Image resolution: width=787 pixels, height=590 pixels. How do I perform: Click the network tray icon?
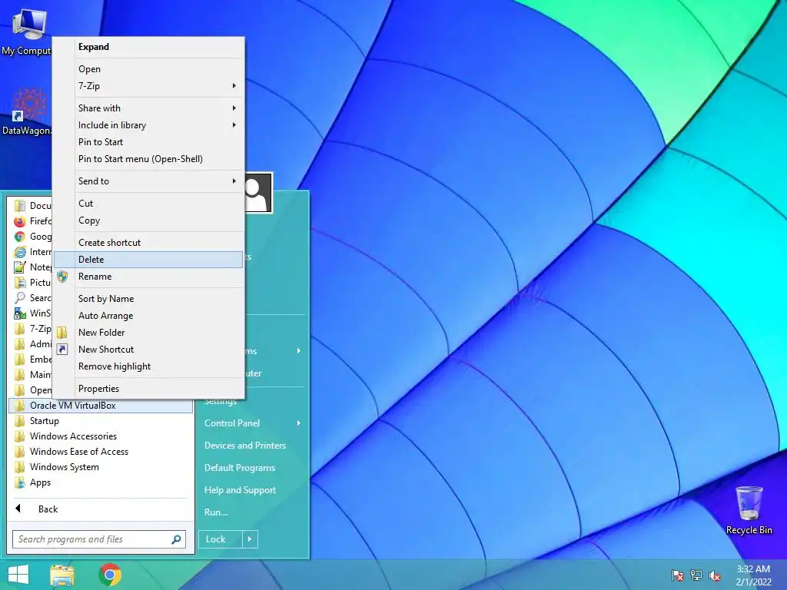pyautogui.click(x=696, y=575)
